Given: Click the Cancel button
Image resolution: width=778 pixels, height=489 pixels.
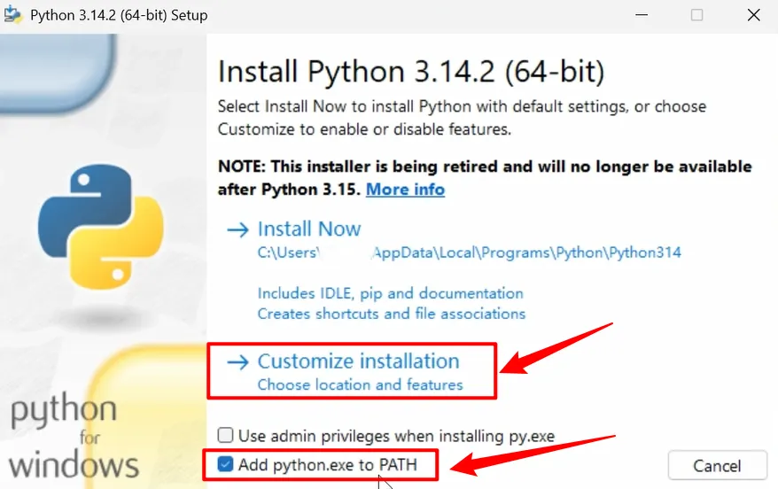Looking at the screenshot, I should (x=717, y=465).
